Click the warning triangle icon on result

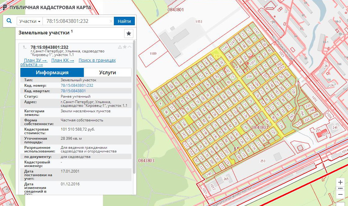click(x=120, y=47)
